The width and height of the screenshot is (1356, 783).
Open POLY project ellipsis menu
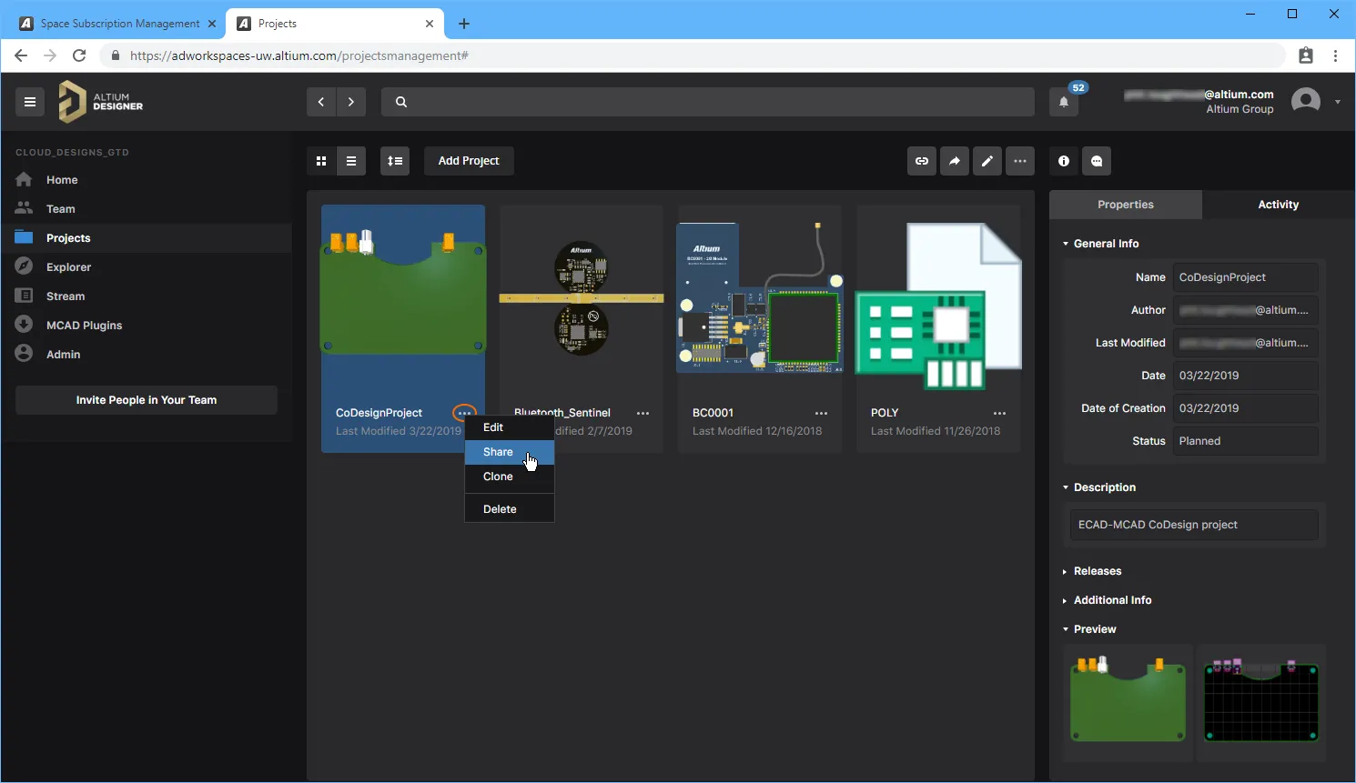coord(1000,413)
